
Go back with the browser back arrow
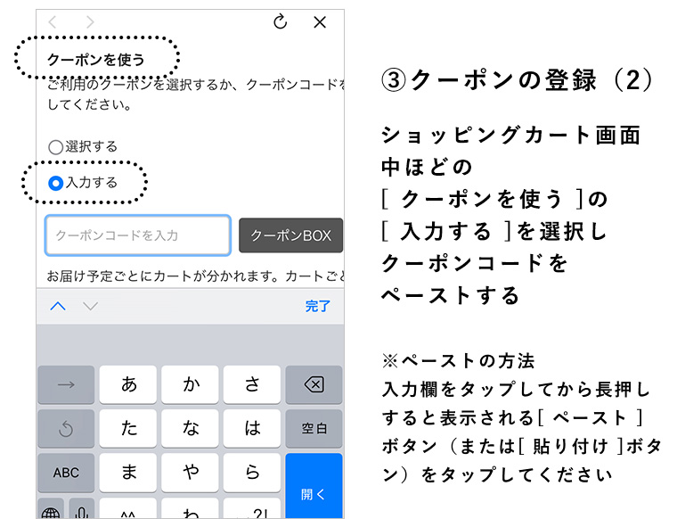point(53,22)
